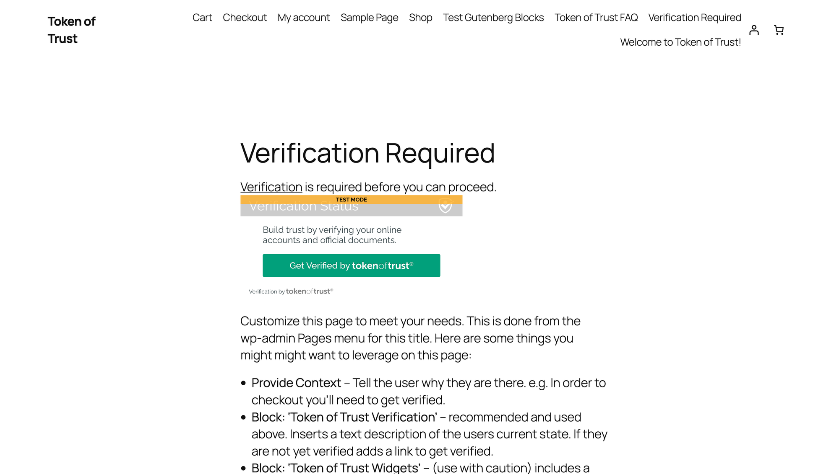Open the user account icon
This screenshot has height=474, width=839.
[754, 30]
